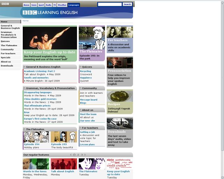
Task: Open Downloads in the sidebar
Action: pos(10,66)
